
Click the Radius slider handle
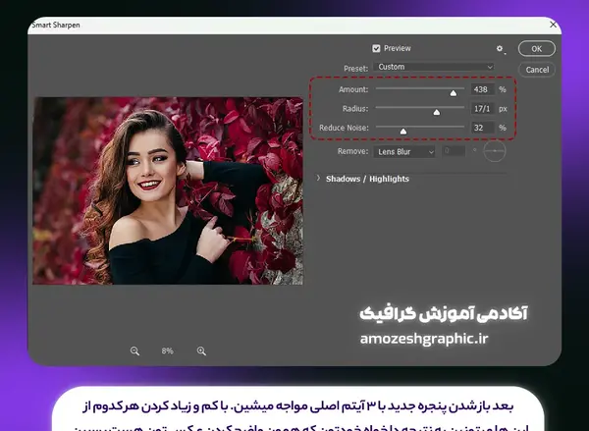tap(437, 112)
